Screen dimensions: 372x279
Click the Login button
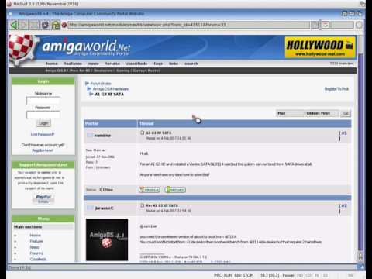43,123
